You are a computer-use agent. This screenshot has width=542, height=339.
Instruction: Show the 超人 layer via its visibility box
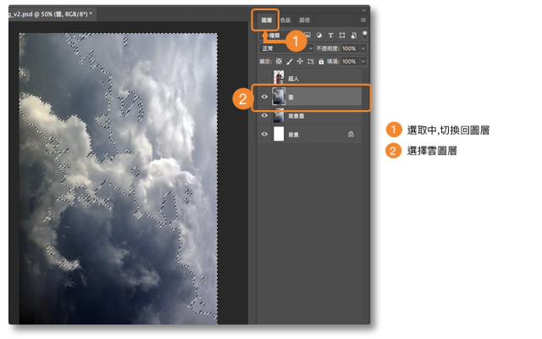(264, 78)
